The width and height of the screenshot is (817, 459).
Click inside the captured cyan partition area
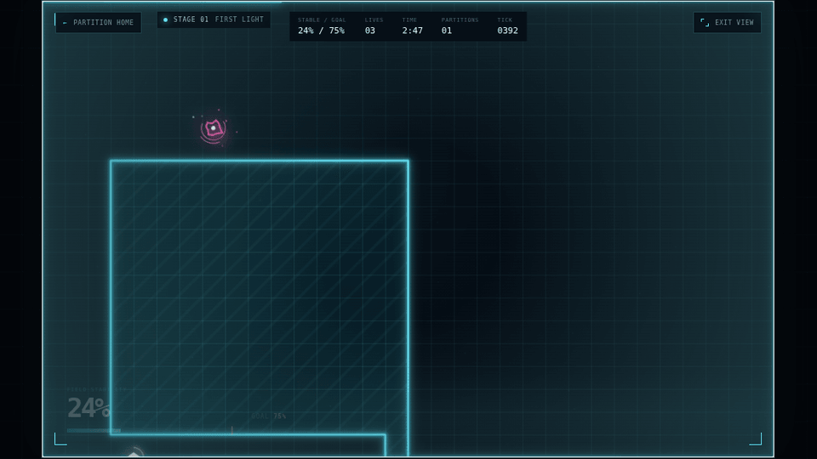259,297
